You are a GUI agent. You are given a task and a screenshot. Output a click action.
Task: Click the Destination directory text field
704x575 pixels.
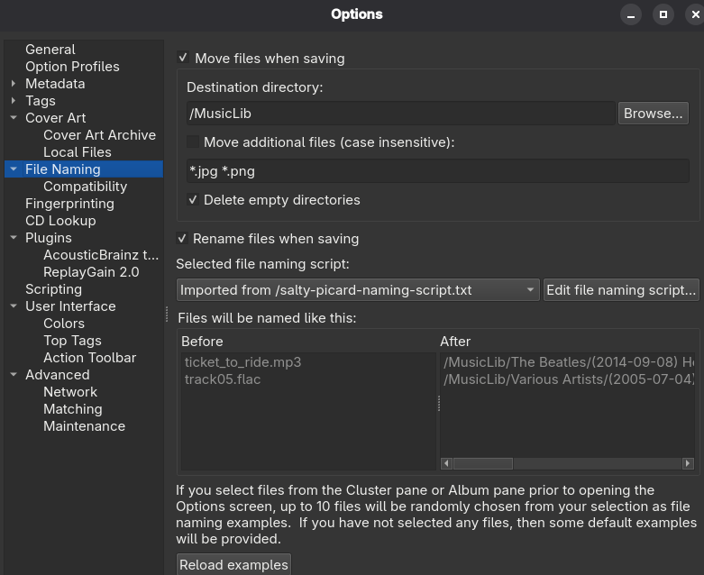(x=399, y=114)
